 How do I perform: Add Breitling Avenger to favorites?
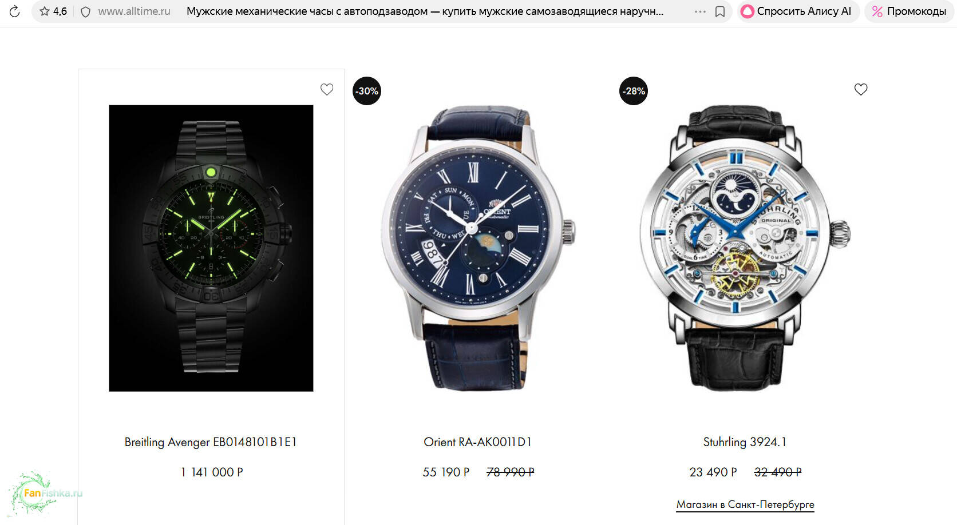click(x=327, y=89)
